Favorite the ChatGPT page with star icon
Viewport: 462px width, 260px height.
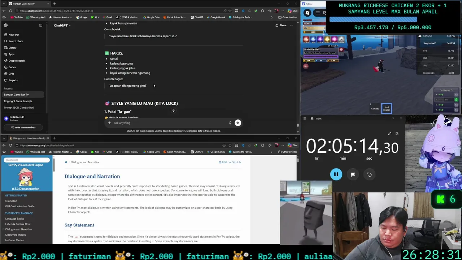pos(230,11)
